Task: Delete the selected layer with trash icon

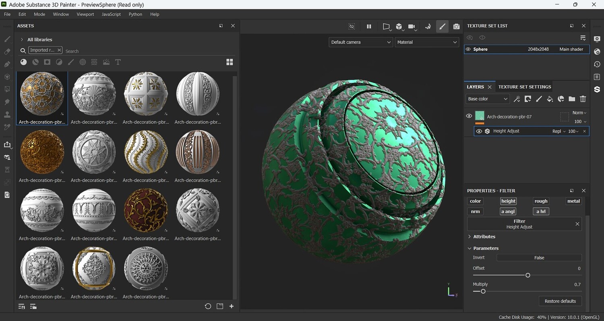Action: [x=583, y=99]
